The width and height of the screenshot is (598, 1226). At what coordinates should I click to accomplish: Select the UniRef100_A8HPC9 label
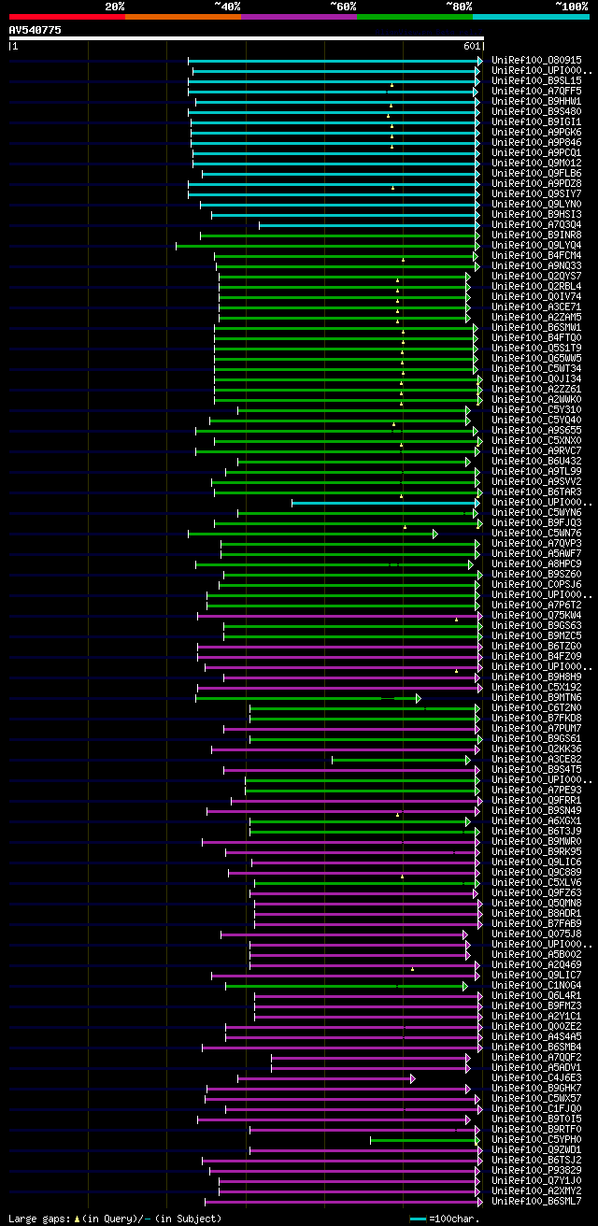(x=536, y=563)
